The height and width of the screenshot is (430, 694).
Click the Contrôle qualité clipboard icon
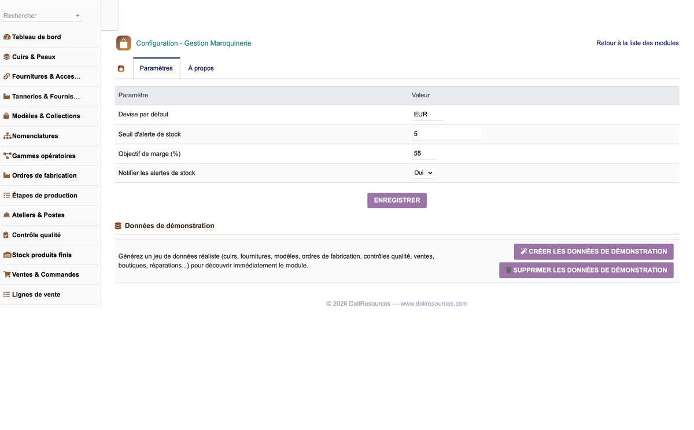(7, 235)
